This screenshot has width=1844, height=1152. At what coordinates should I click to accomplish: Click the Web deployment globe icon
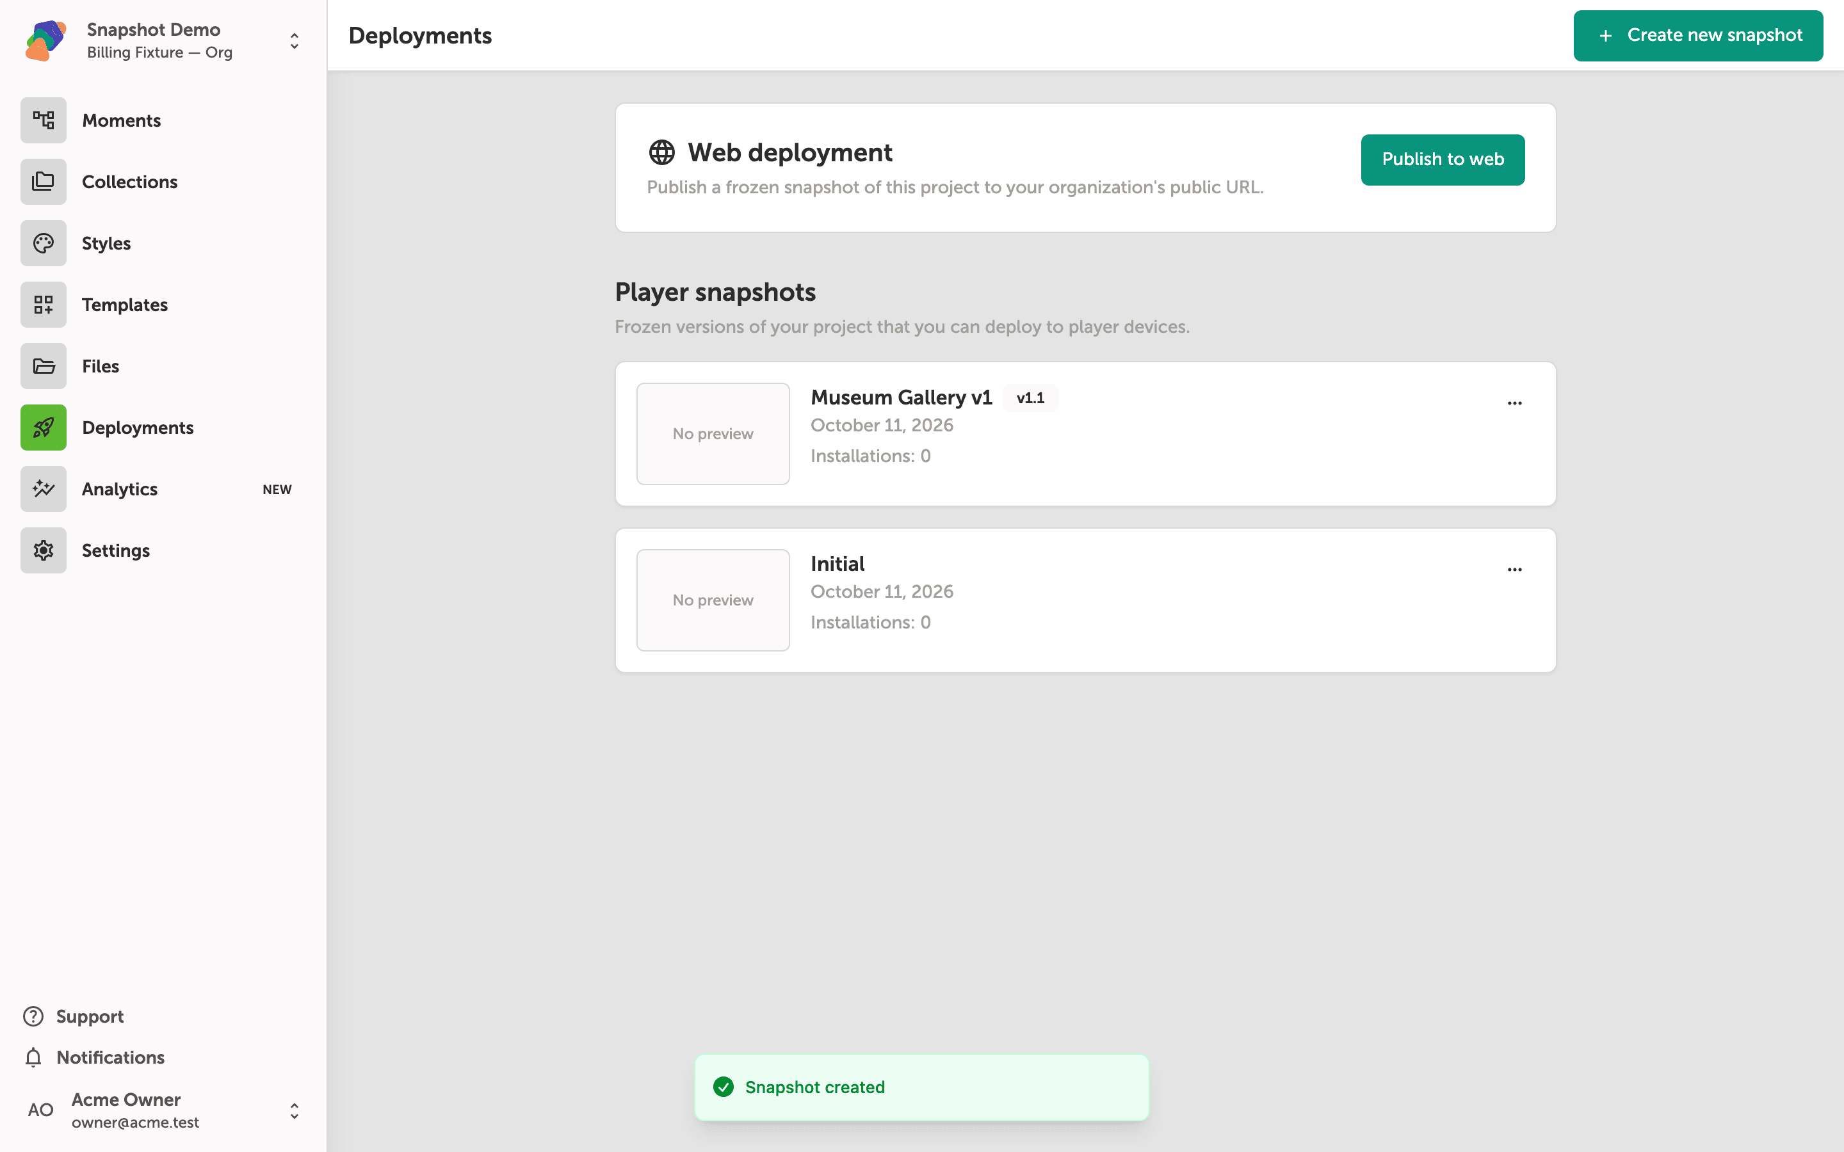661,152
